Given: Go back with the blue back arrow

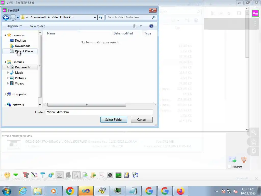Looking at the screenshot, I should click(6, 17).
